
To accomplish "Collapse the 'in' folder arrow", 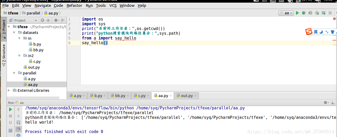I will pyautogui.click(x=19, y=38).
